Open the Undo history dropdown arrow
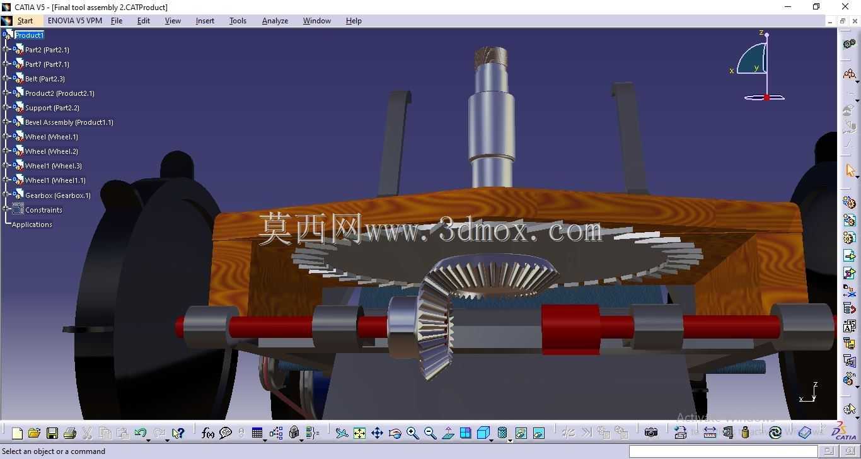 click(x=149, y=439)
